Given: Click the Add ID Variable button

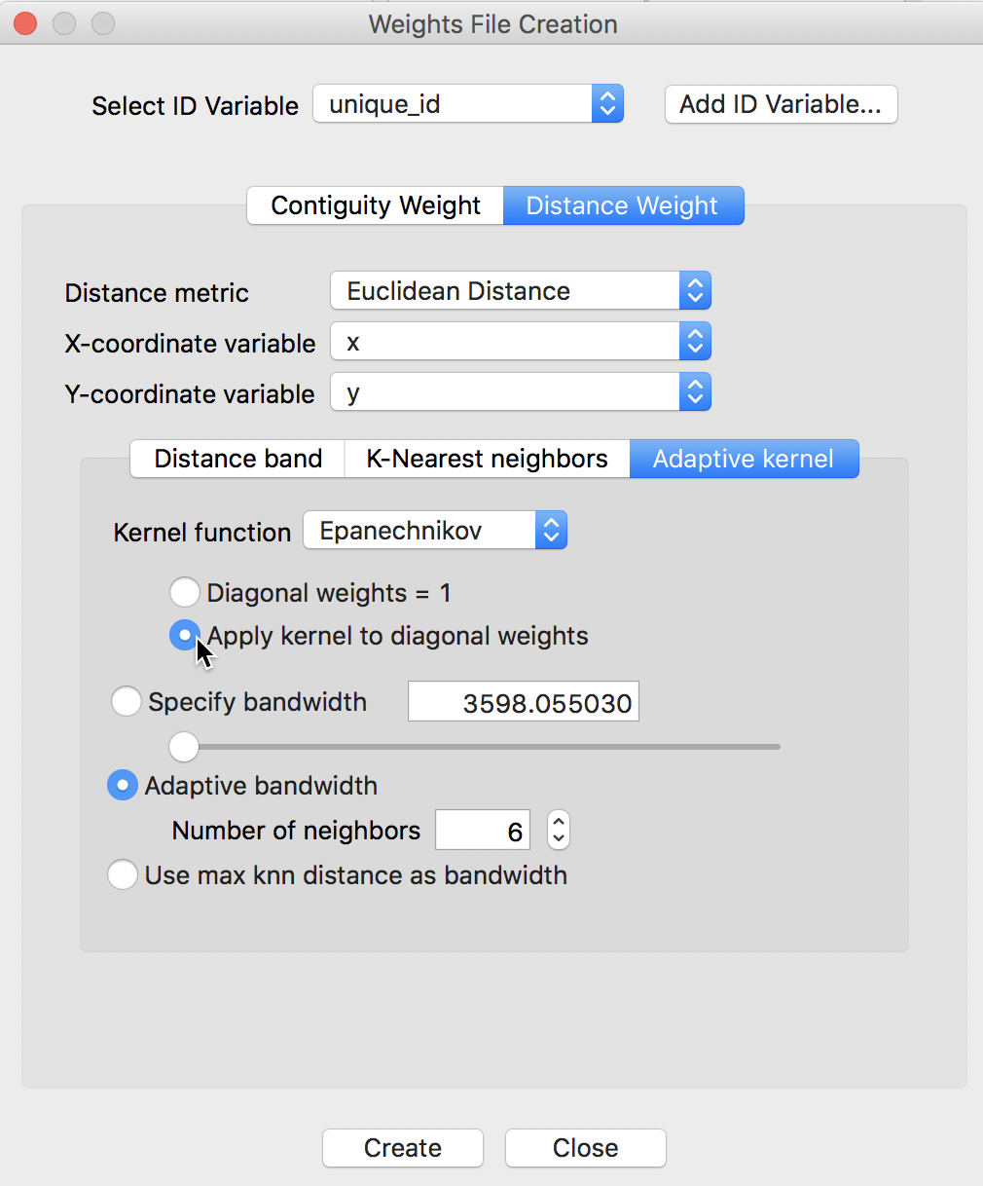Looking at the screenshot, I should pos(781,104).
